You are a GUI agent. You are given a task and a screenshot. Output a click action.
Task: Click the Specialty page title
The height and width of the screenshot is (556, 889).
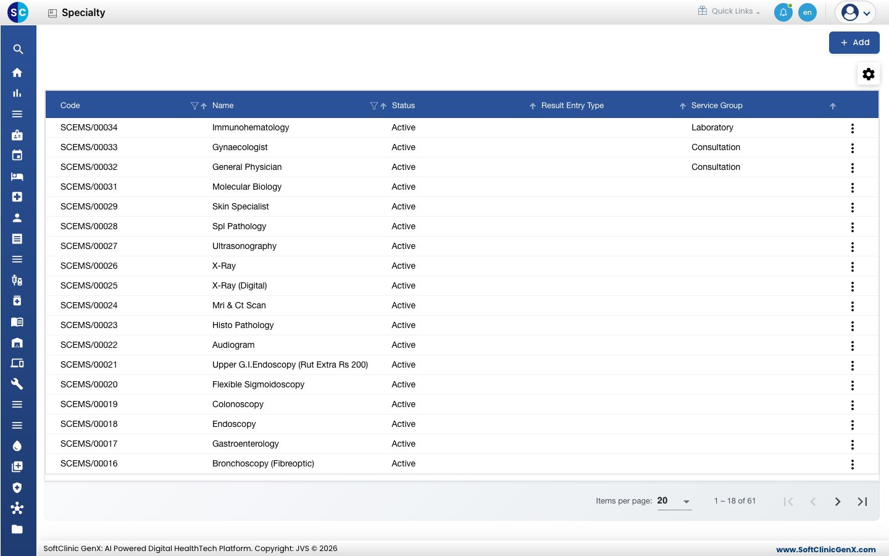[83, 12]
